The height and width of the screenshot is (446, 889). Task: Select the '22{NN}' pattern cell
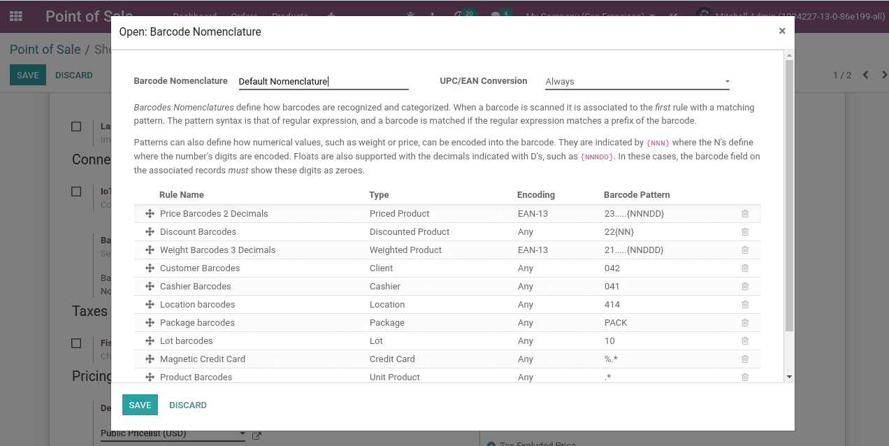(x=619, y=232)
